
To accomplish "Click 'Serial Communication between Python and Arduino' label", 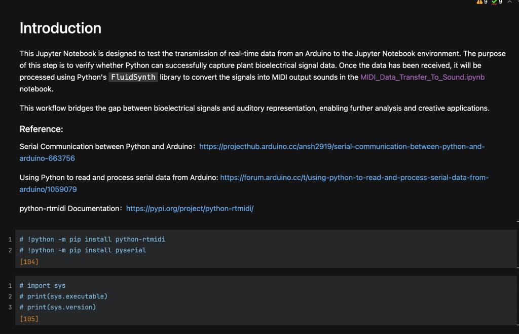I will (106, 147).
